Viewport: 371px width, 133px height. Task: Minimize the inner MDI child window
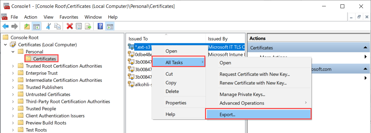pyautogui.click(x=351, y=17)
